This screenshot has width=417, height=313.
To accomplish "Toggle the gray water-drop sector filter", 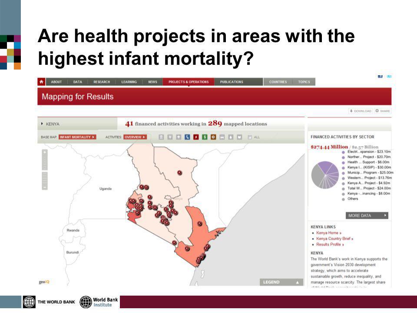I will (x=231, y=137).
